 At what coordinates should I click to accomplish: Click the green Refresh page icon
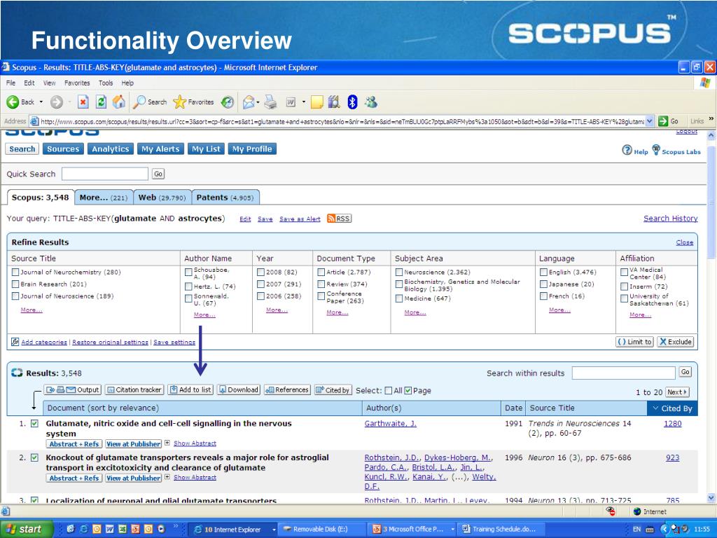(101, 102)
